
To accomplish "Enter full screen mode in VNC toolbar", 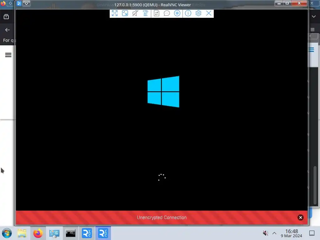I will pos(115,13).
